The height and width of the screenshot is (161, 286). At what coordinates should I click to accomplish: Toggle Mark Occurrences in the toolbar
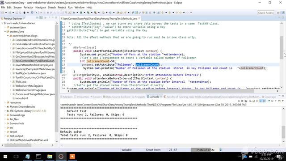click(x=136, y=13)
